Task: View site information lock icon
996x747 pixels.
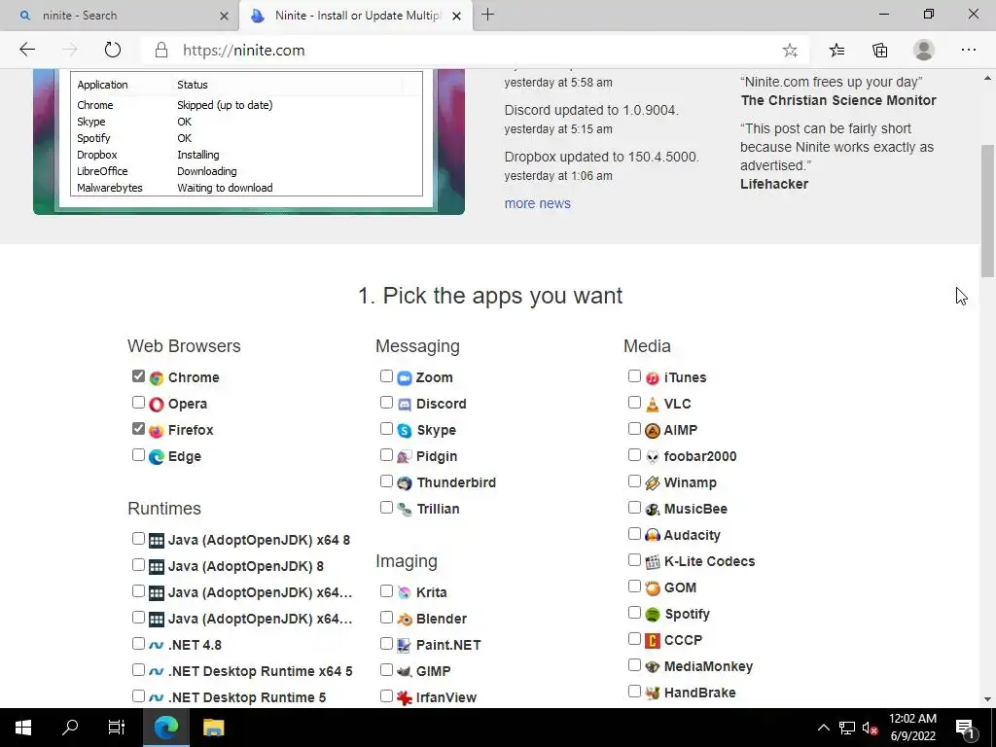Action: [161, 51]
